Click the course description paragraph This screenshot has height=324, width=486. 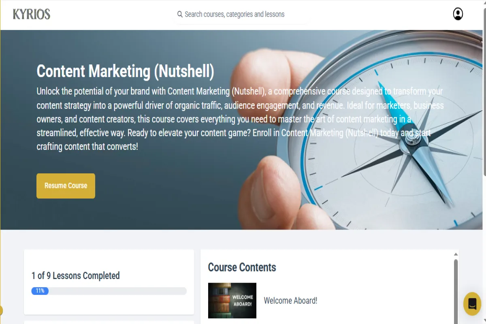tap(240, 119)
